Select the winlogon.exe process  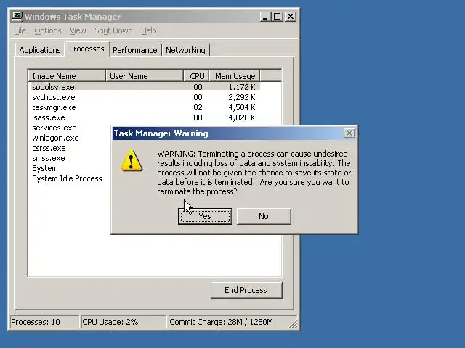pos(55,138)
